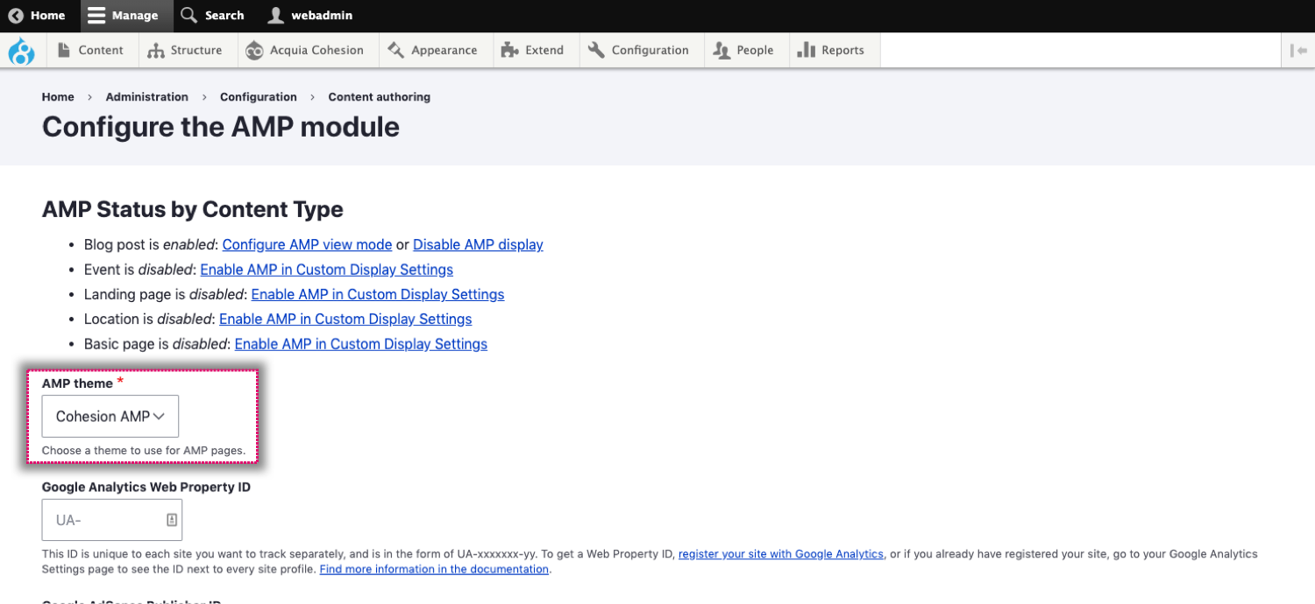Click the 'Choose a theme to use for AMP pages.' text

(144, 451)
